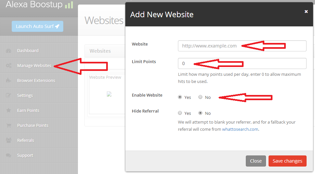Click the Add New Website dialog title

(x=162, y=15)
